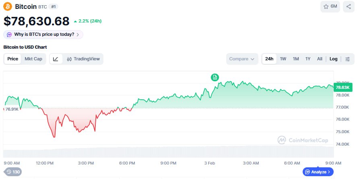Screen dimensions: 359x179
Task: Switch to the line chart view icon
Action: tap(56, 59)
